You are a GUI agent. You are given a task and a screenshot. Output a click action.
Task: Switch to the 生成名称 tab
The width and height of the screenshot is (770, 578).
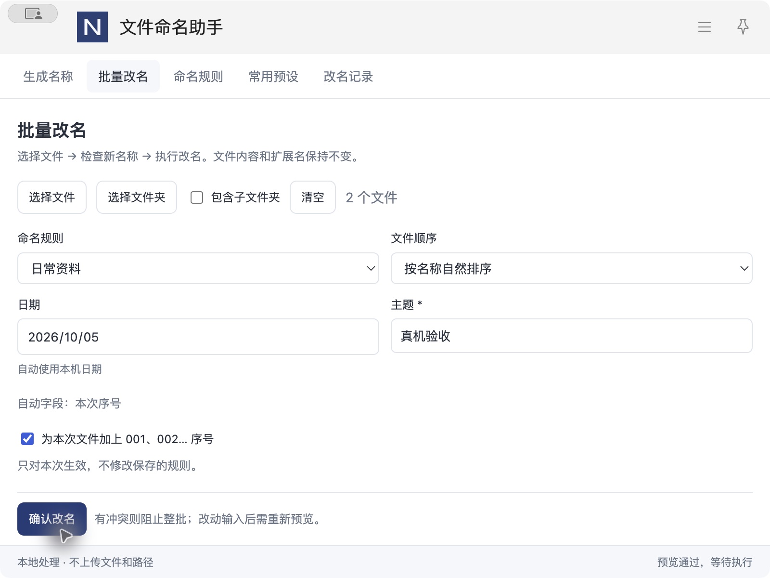click(x=48, y=77)
